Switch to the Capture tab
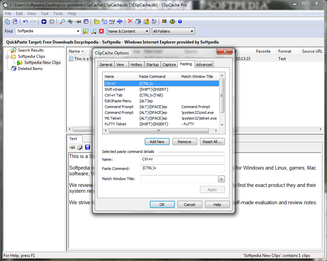Screen dimensions: 327x261 point(169,65)
